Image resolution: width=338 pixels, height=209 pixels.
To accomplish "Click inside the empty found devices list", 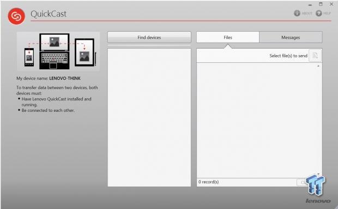I will [149, 117].
